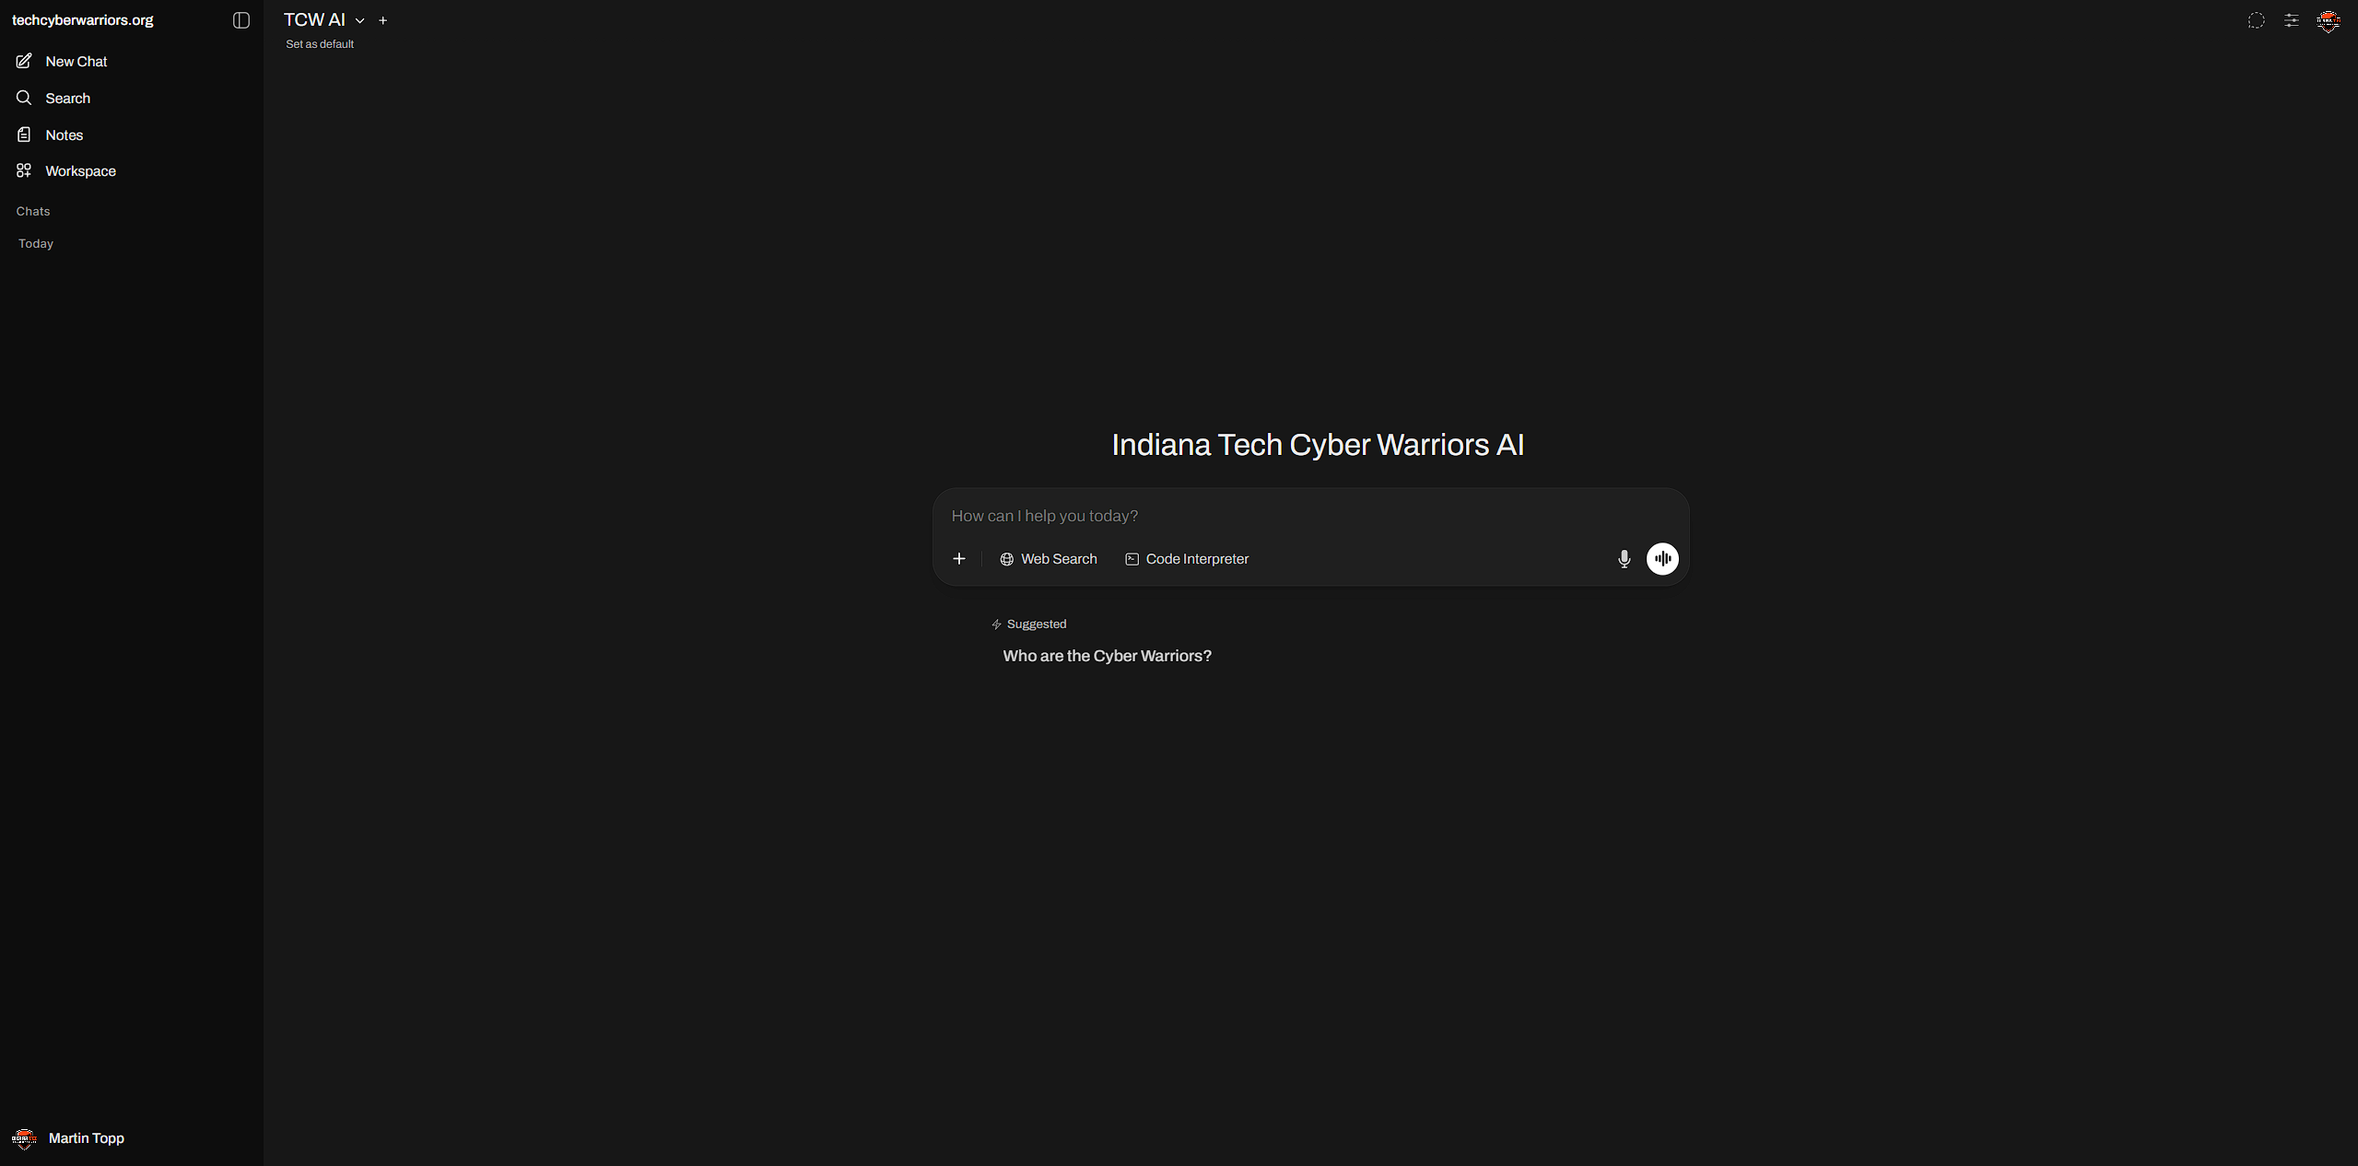Screen dimensions: 2358x1166
Task: Toggle temporary chat dashed-circle icon
Action: pos(2256,20)
